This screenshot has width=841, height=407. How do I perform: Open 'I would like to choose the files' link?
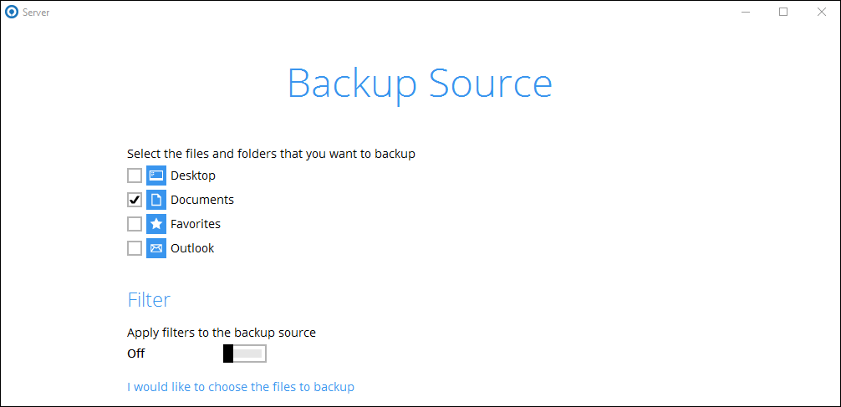point(241,387)
